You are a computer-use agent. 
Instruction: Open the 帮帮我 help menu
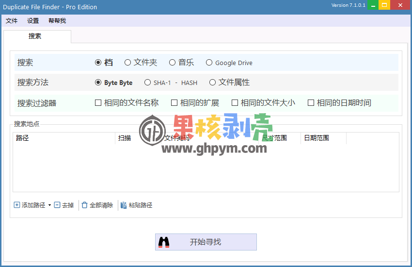click(x=57, y=21)
